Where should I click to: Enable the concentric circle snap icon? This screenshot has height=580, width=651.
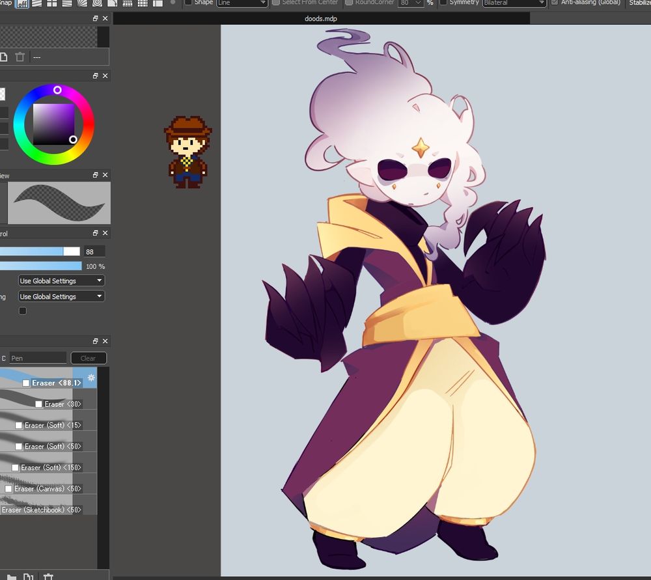(97, 3)
